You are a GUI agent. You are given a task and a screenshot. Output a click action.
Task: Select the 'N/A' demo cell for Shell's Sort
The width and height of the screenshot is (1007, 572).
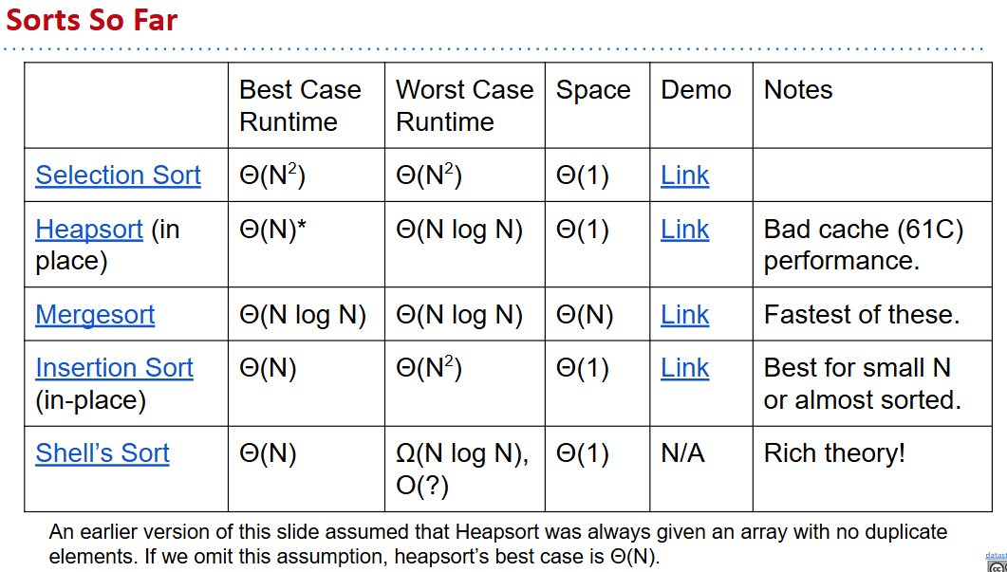click(682, 453)
